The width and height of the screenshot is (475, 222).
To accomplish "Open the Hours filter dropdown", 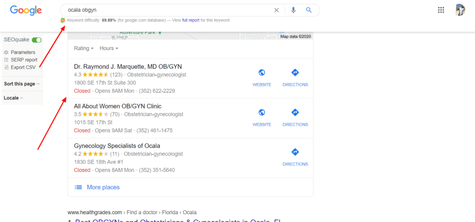I will pos(109,49).
